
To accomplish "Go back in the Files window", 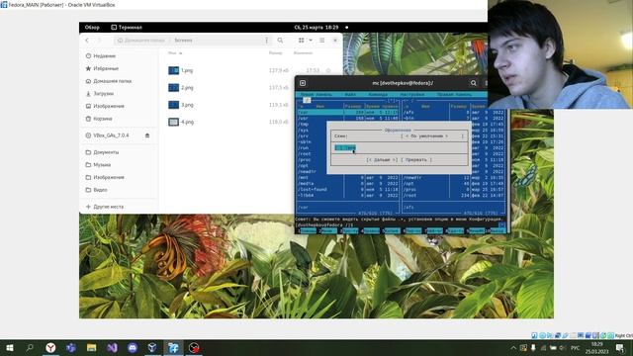I will point(87,41).
